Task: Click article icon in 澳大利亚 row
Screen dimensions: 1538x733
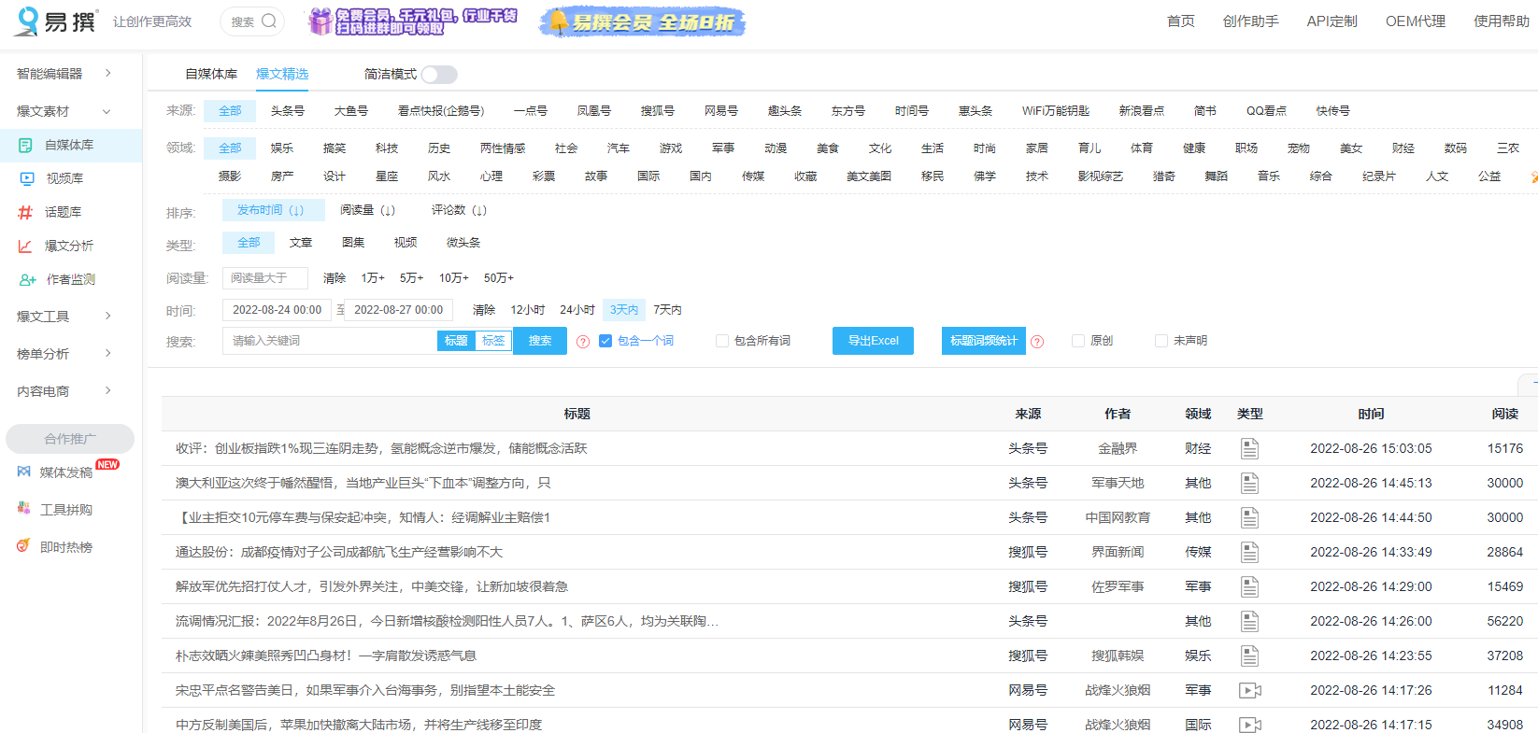Action: pyautogui.click(x=1249, y=483)
